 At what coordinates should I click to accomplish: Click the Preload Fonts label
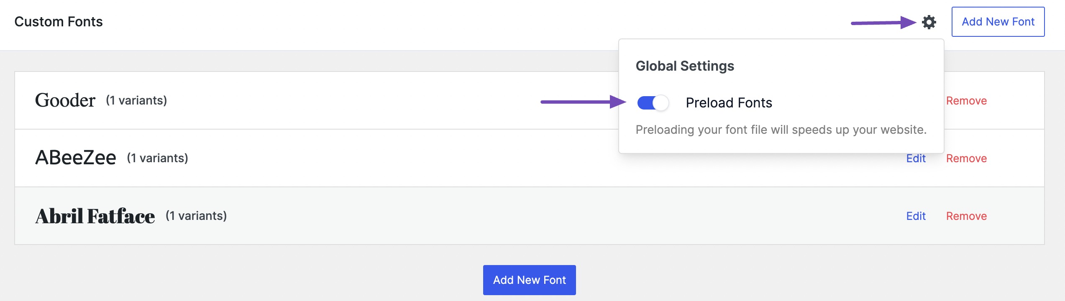coord(729,103)
